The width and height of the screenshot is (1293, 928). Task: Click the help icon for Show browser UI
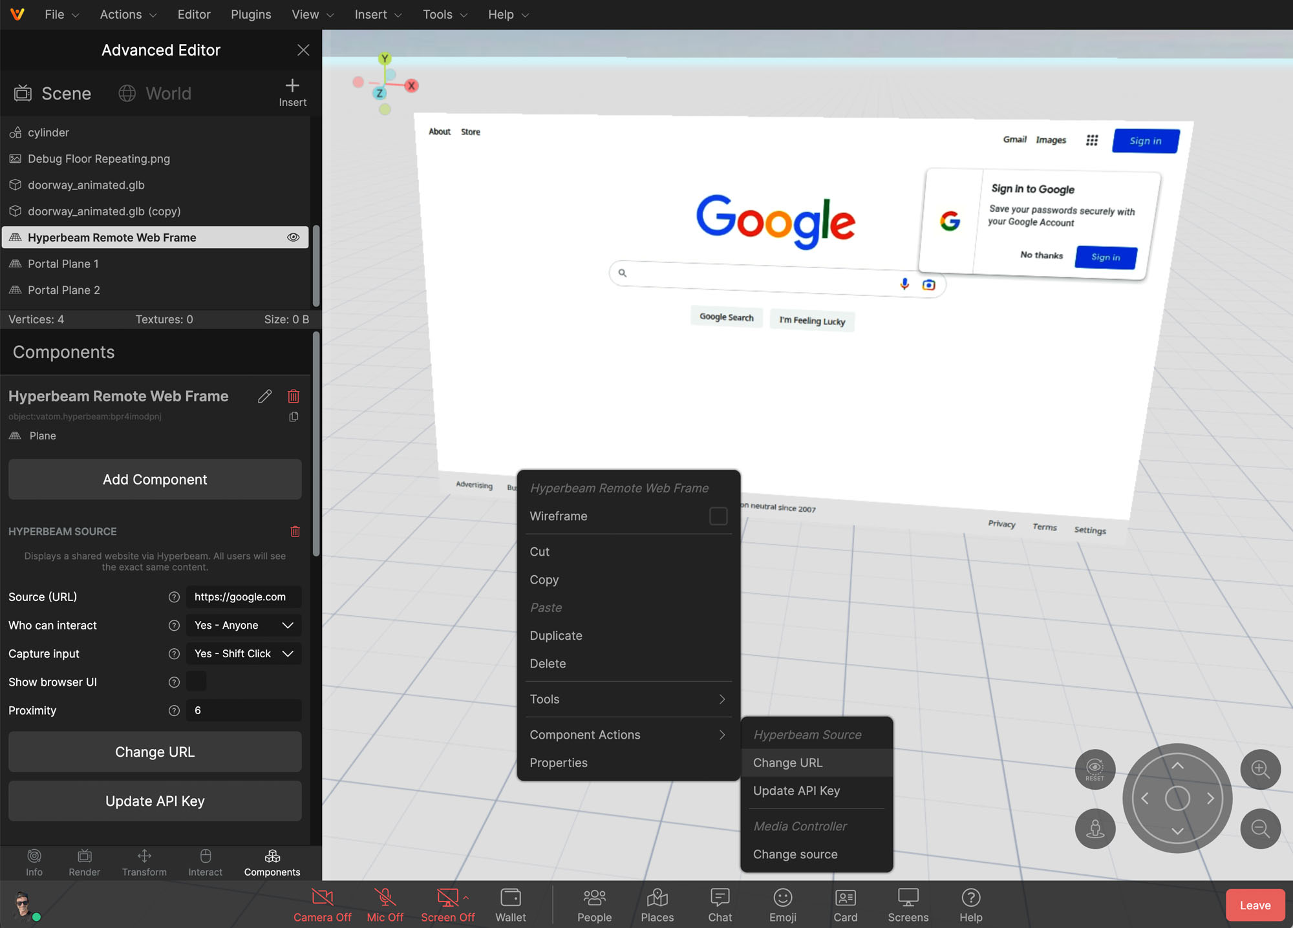click(x=174, y=682)
